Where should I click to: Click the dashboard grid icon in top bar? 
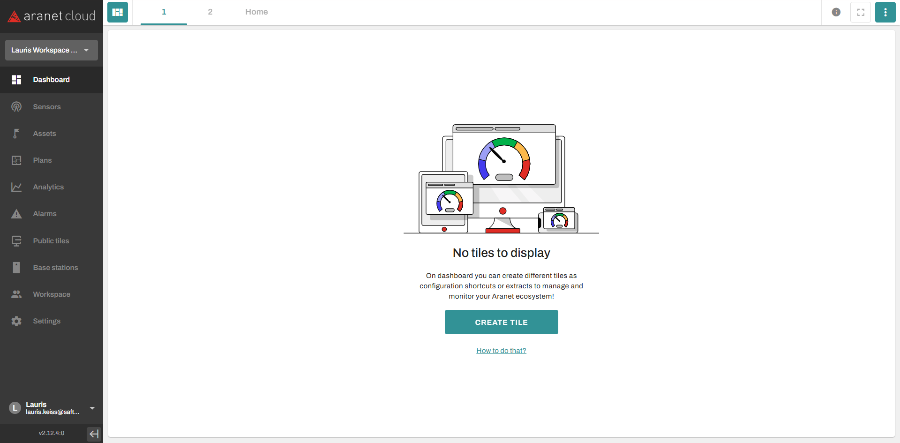(118, 12)
